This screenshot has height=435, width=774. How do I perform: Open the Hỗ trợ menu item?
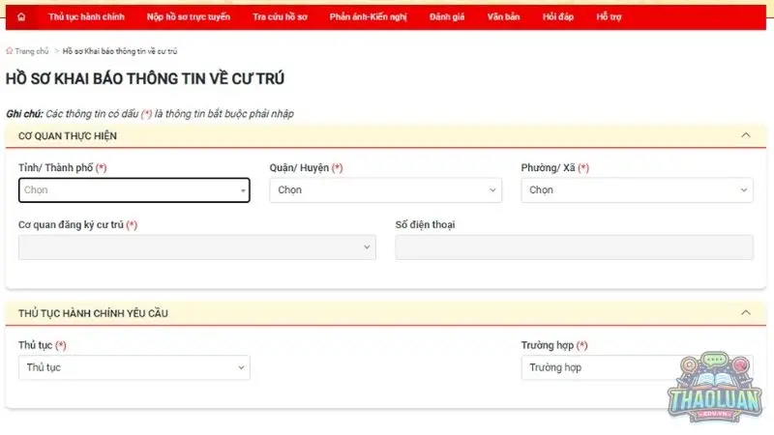pos(609,16)
